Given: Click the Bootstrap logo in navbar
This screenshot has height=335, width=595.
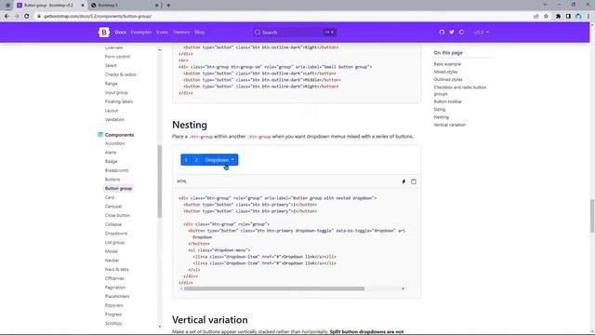Looking at the screenshot, I should pos(103,33).
